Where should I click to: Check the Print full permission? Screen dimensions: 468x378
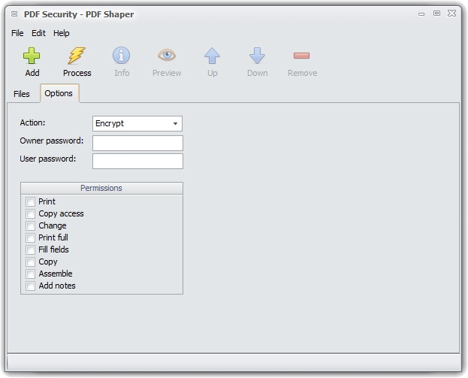(30, 237)
